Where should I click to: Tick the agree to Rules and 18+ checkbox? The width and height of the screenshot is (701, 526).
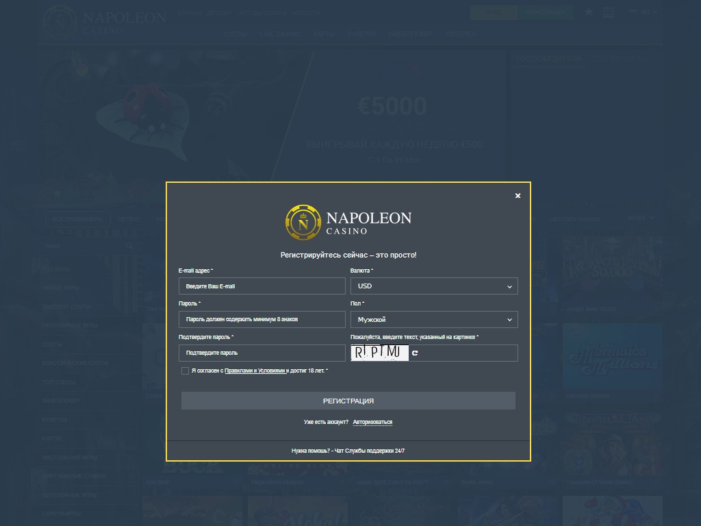[x=185, y=371]
